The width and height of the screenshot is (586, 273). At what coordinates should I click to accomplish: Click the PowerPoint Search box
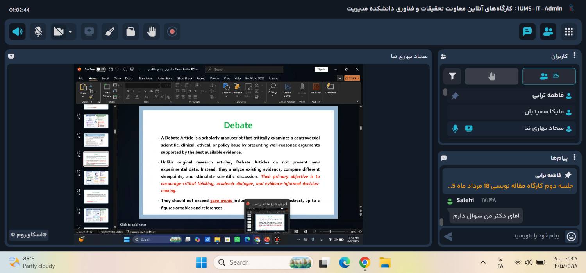(245, 69)
